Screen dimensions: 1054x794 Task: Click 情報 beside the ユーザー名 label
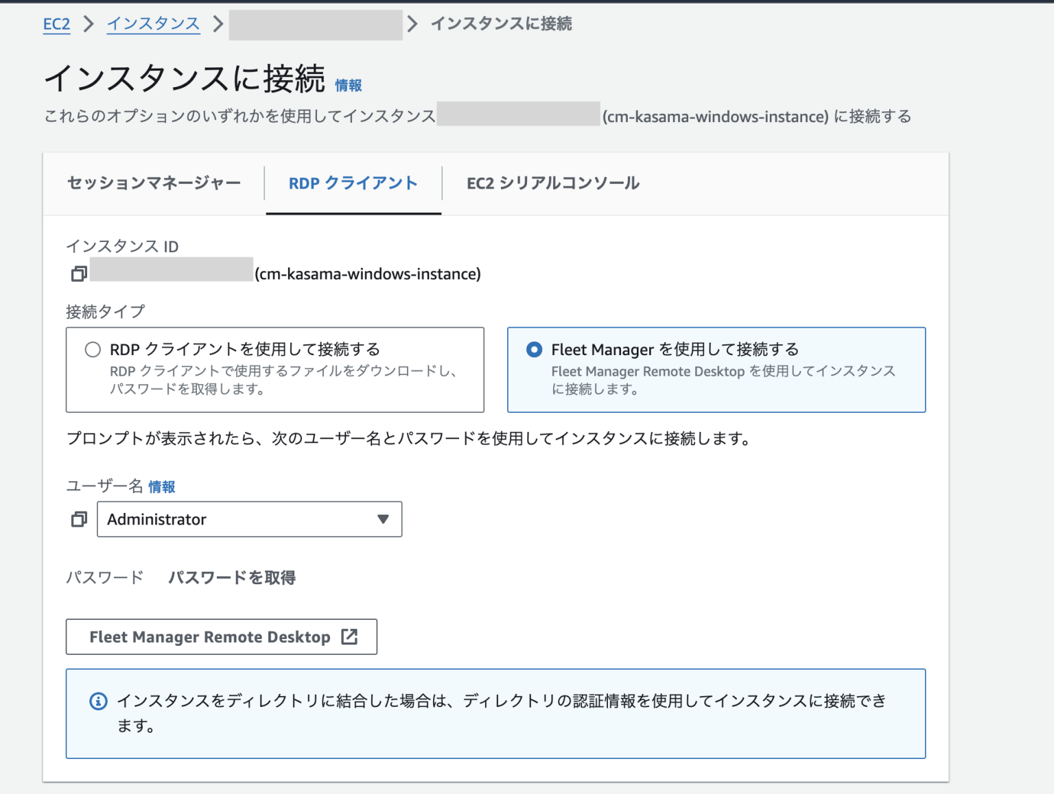(162, 486)
